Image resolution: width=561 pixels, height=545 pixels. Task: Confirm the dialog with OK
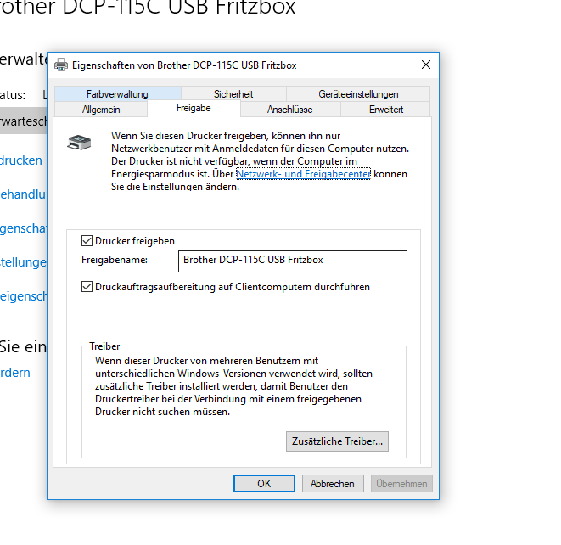click(x=264, y=483)
